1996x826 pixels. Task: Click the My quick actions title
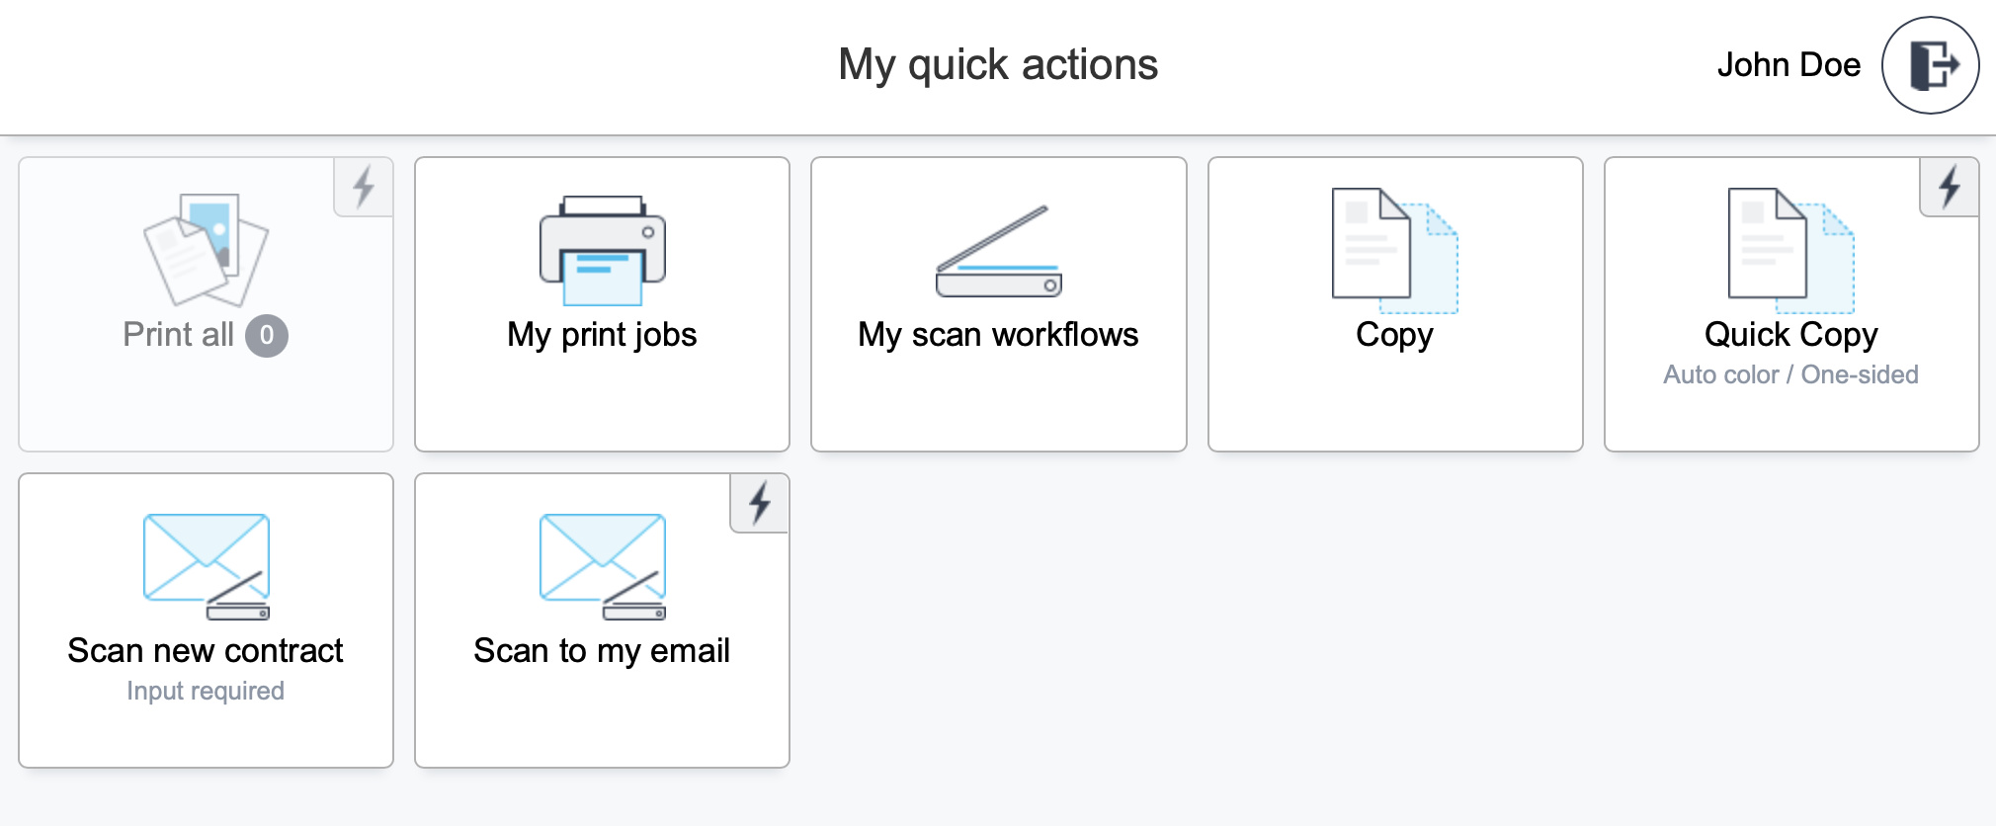[x=997, y=64]
